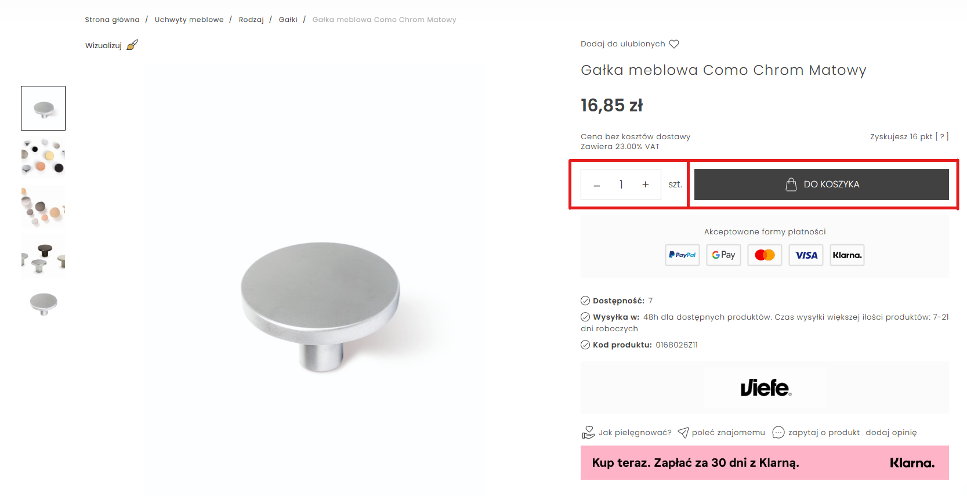This screenshot has height=496, width=967.
Task: Click the PayPal payment icon
Action: coord(682,255)
